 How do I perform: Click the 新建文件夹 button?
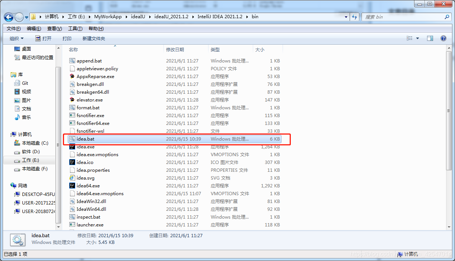tap(94, 38)
